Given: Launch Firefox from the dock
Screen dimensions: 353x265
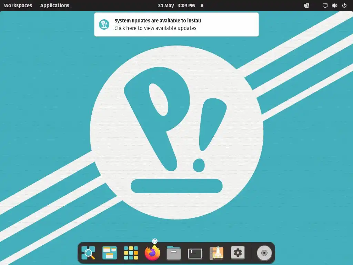Looking at the screenshot, I should click(152, 252).
